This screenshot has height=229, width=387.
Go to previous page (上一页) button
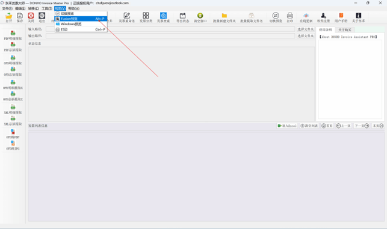(x=343, y=126)
